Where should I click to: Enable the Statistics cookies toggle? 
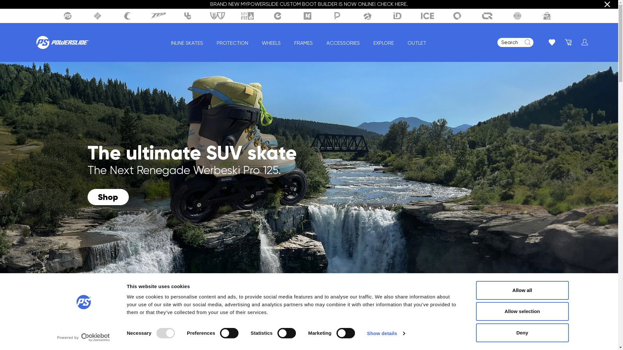[287, 333]
